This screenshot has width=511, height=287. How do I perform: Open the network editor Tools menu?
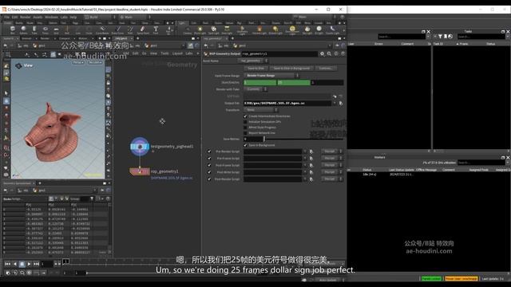[x=165, y=53]
